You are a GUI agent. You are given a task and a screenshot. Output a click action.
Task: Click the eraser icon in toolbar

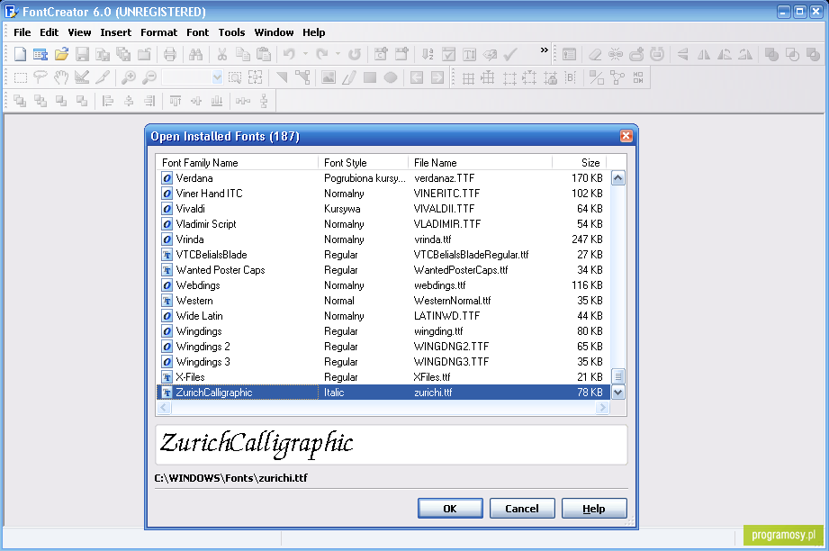[595, 54]
